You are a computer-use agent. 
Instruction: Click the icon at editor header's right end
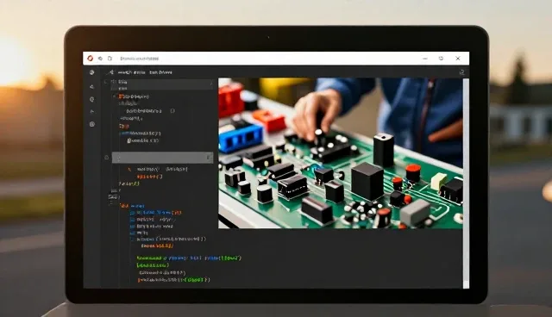462,72
